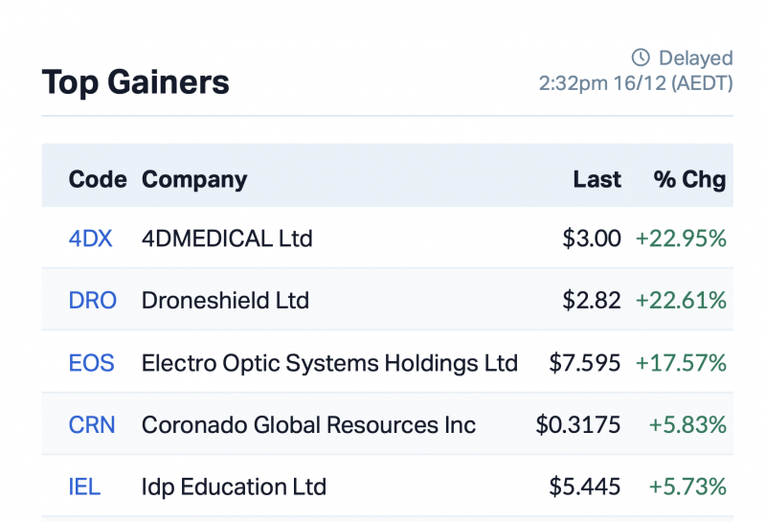Select Electro Optic Systems Holdings Ltd
This screenshot has width=766, height=522.
click(329, 363)
